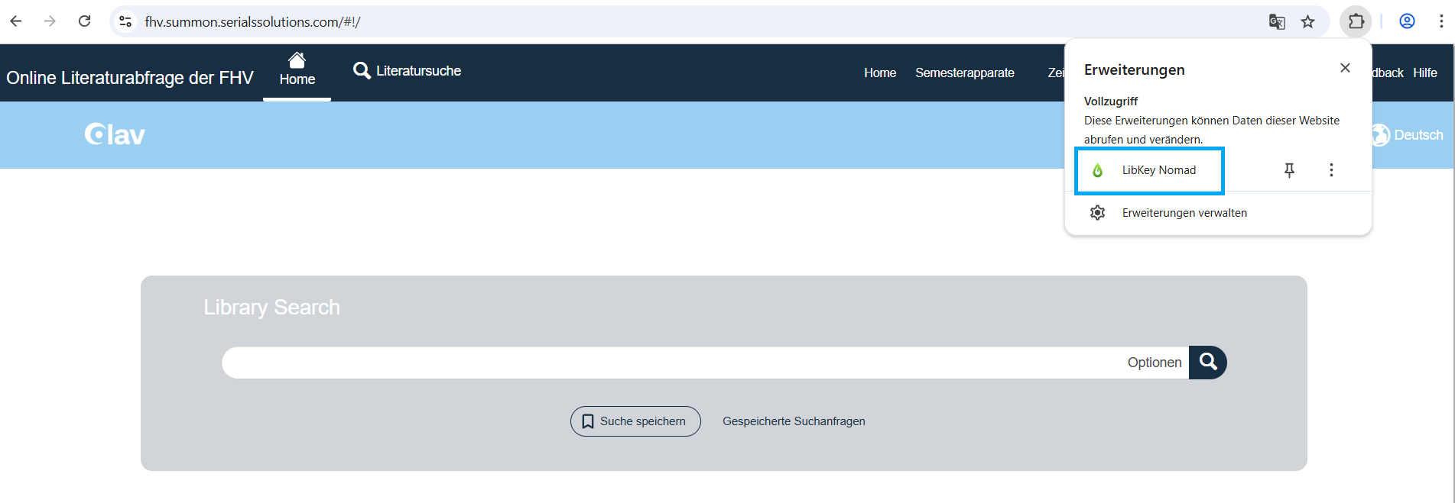This screenshot has width=1455, height=503.
Task: Reload the current page
Action: [x=85, y=21]
